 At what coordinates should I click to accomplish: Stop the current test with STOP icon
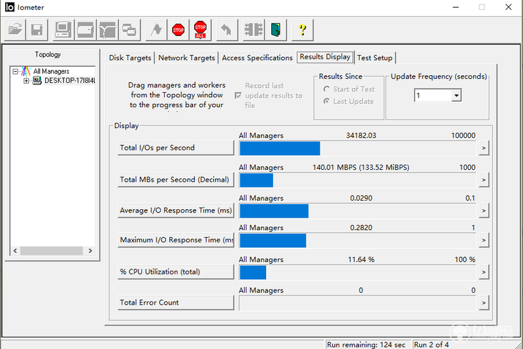tap(178, 30)
